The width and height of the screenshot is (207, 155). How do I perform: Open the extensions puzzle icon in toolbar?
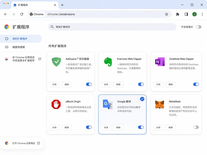(178, 14)
